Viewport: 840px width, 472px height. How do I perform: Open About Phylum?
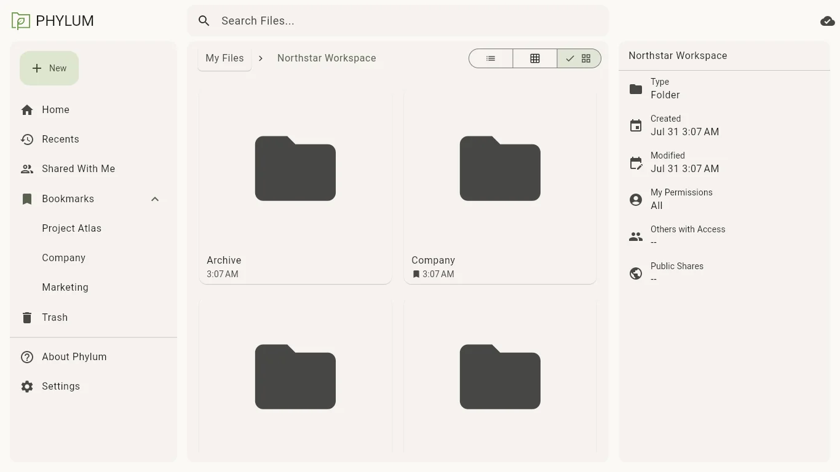(93, 357)
